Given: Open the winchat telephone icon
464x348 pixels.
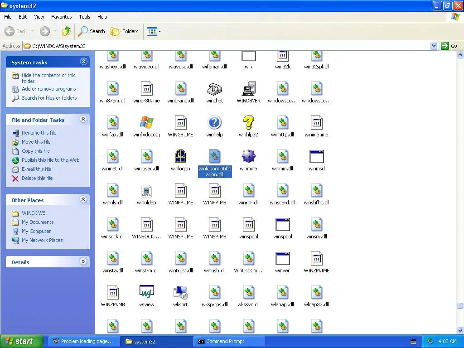Looking at the screenshot, I should (214, 89).
